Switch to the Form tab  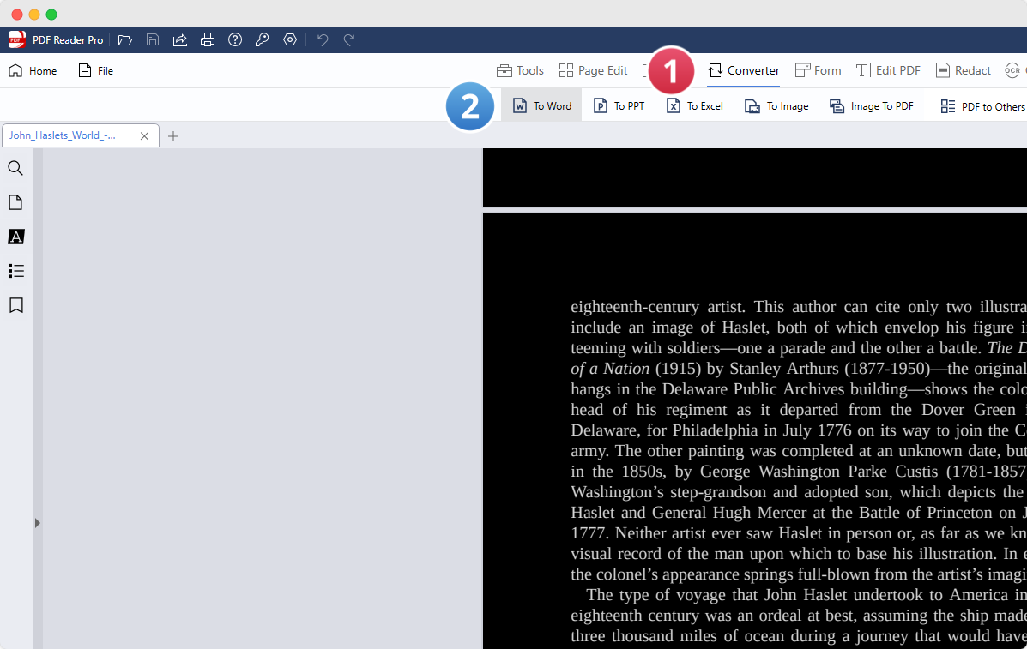(x=818, y=70)
